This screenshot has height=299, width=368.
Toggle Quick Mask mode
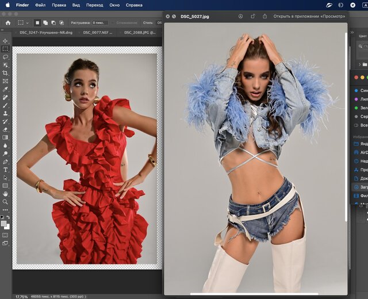click(5, 235)
